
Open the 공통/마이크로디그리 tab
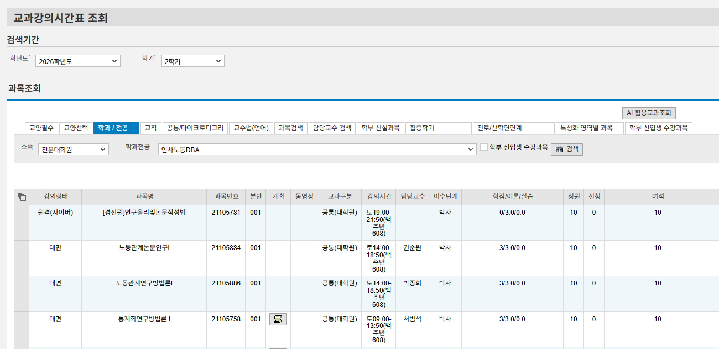[195, 128]
